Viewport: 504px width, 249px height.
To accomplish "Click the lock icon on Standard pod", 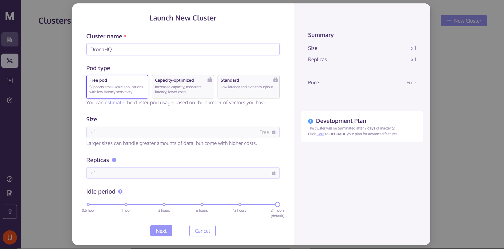I will 275,80.
